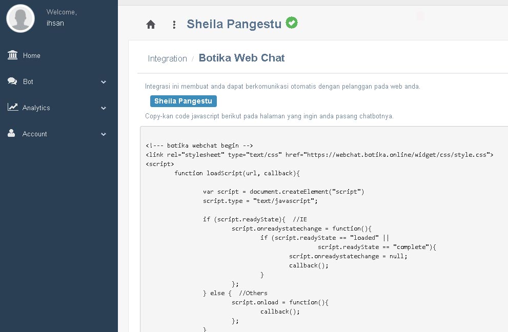Open the Home menu item
The width and height of the screenshot is (508, 332).
(31, 55)
